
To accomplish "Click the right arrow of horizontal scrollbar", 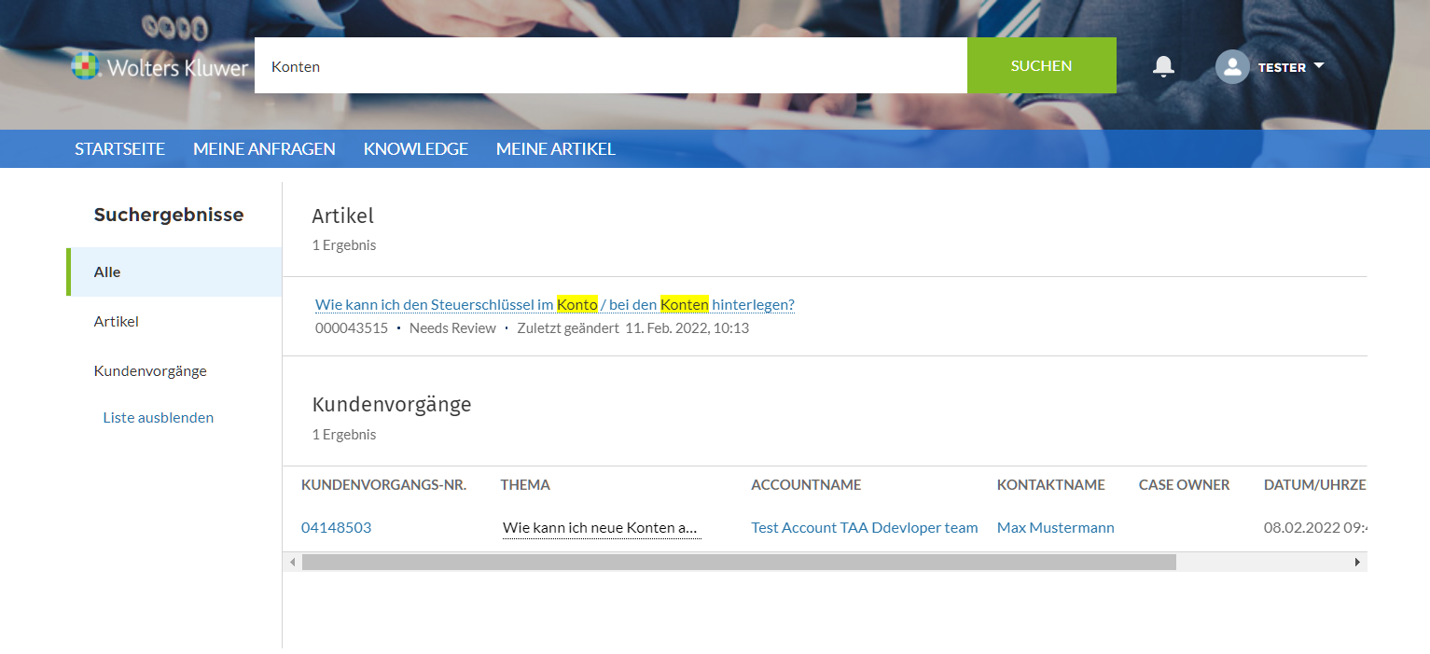I will coord(1357,562).
